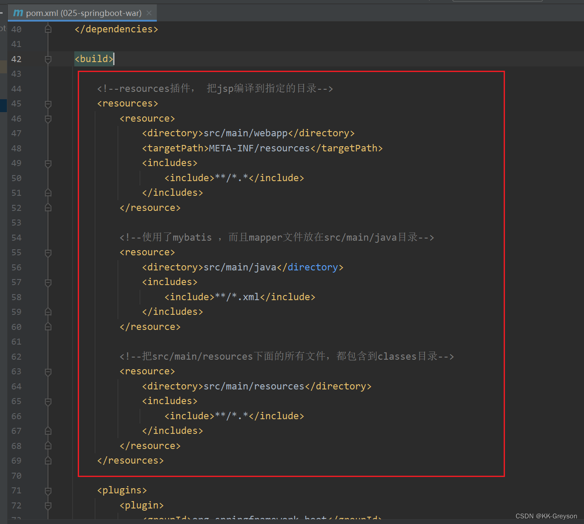The image size is (584, 524).
Task: Click the <include>**/*.xml</include> line
Action: [240, 297]
